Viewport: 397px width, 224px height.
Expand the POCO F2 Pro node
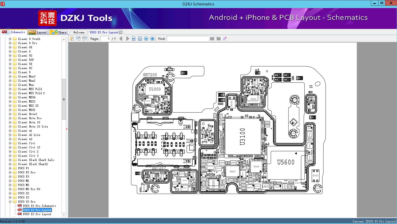10,172
